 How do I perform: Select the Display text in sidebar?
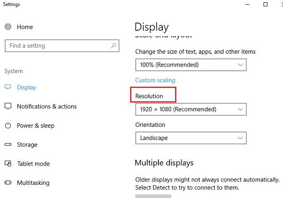click(x=26, y=87)
